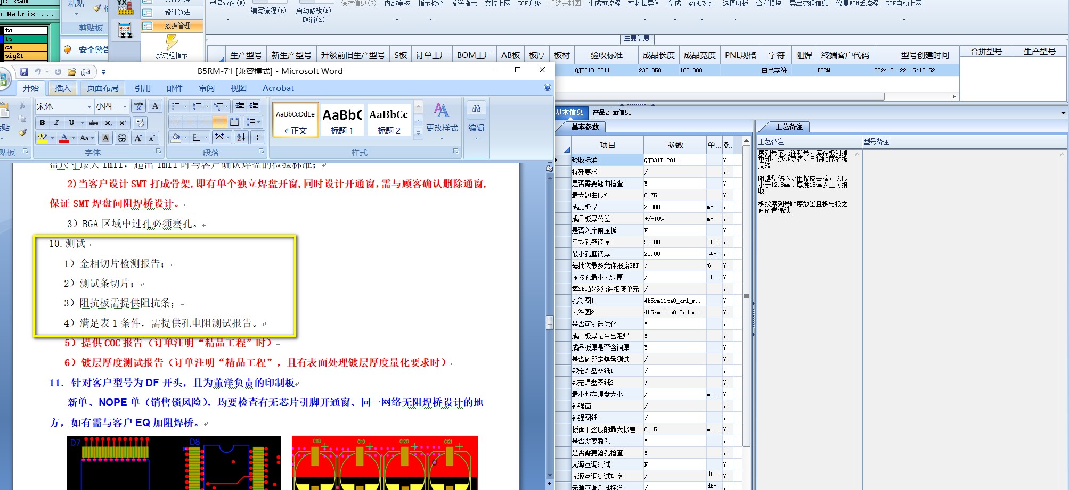1069x490 pixels.
Task: Open bullets list dropdown arrow
Action: 185,106
